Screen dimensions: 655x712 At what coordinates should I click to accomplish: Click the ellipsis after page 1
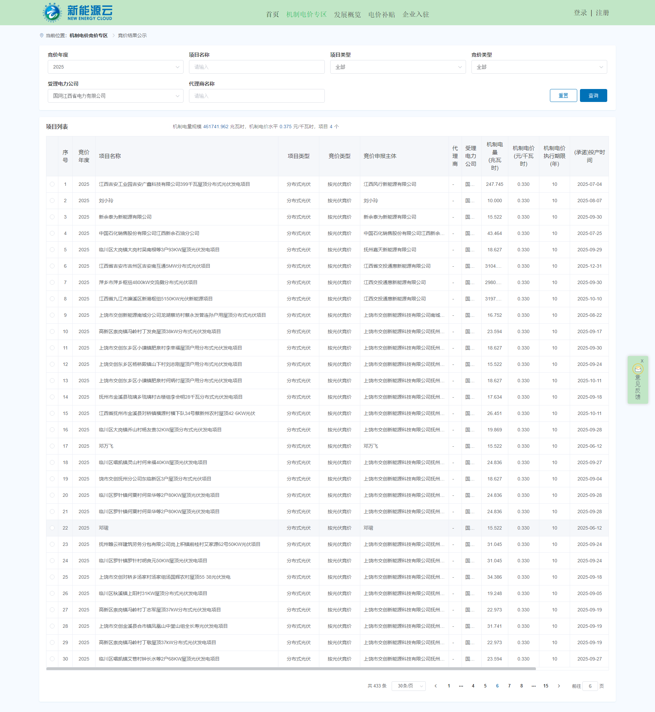(461, 686)
